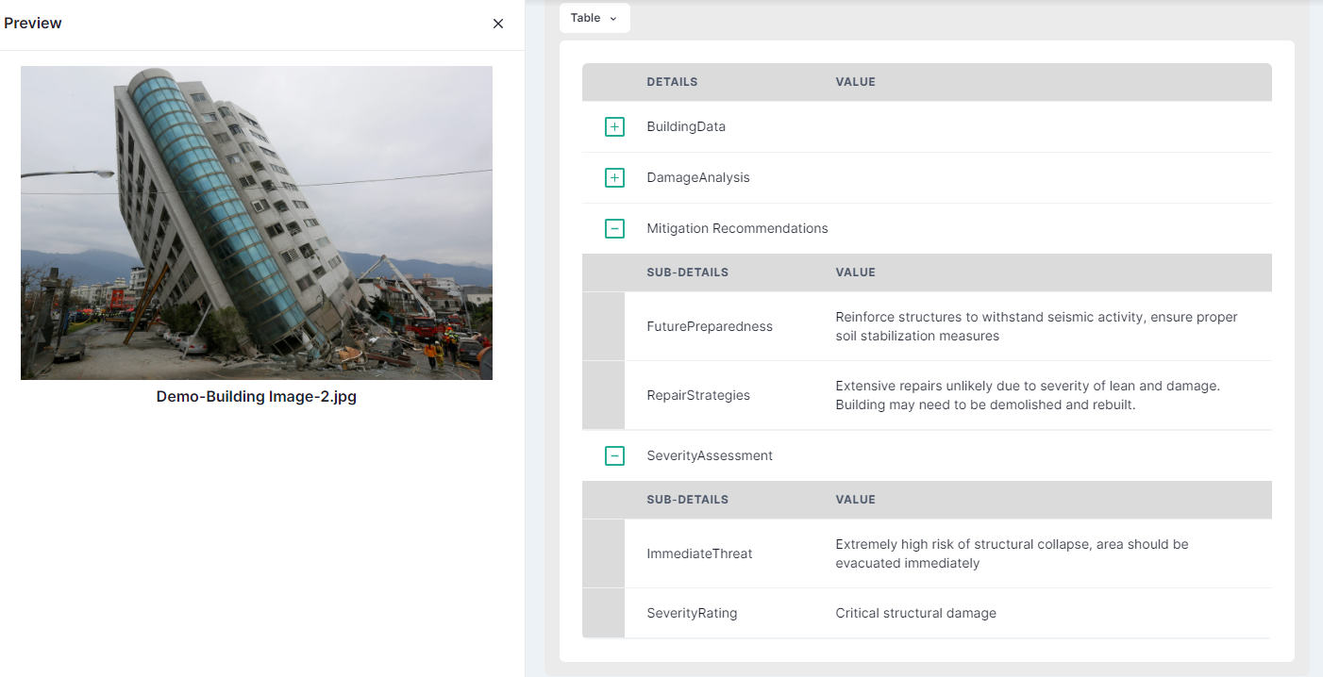The image size is (1323, 677).
Task: Select the Demo-Building Image-2.jpg filename
Action: coord(257,397)
